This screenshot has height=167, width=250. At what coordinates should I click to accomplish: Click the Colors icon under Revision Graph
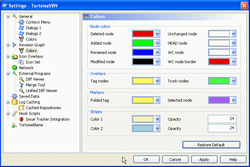pos(21,51)
